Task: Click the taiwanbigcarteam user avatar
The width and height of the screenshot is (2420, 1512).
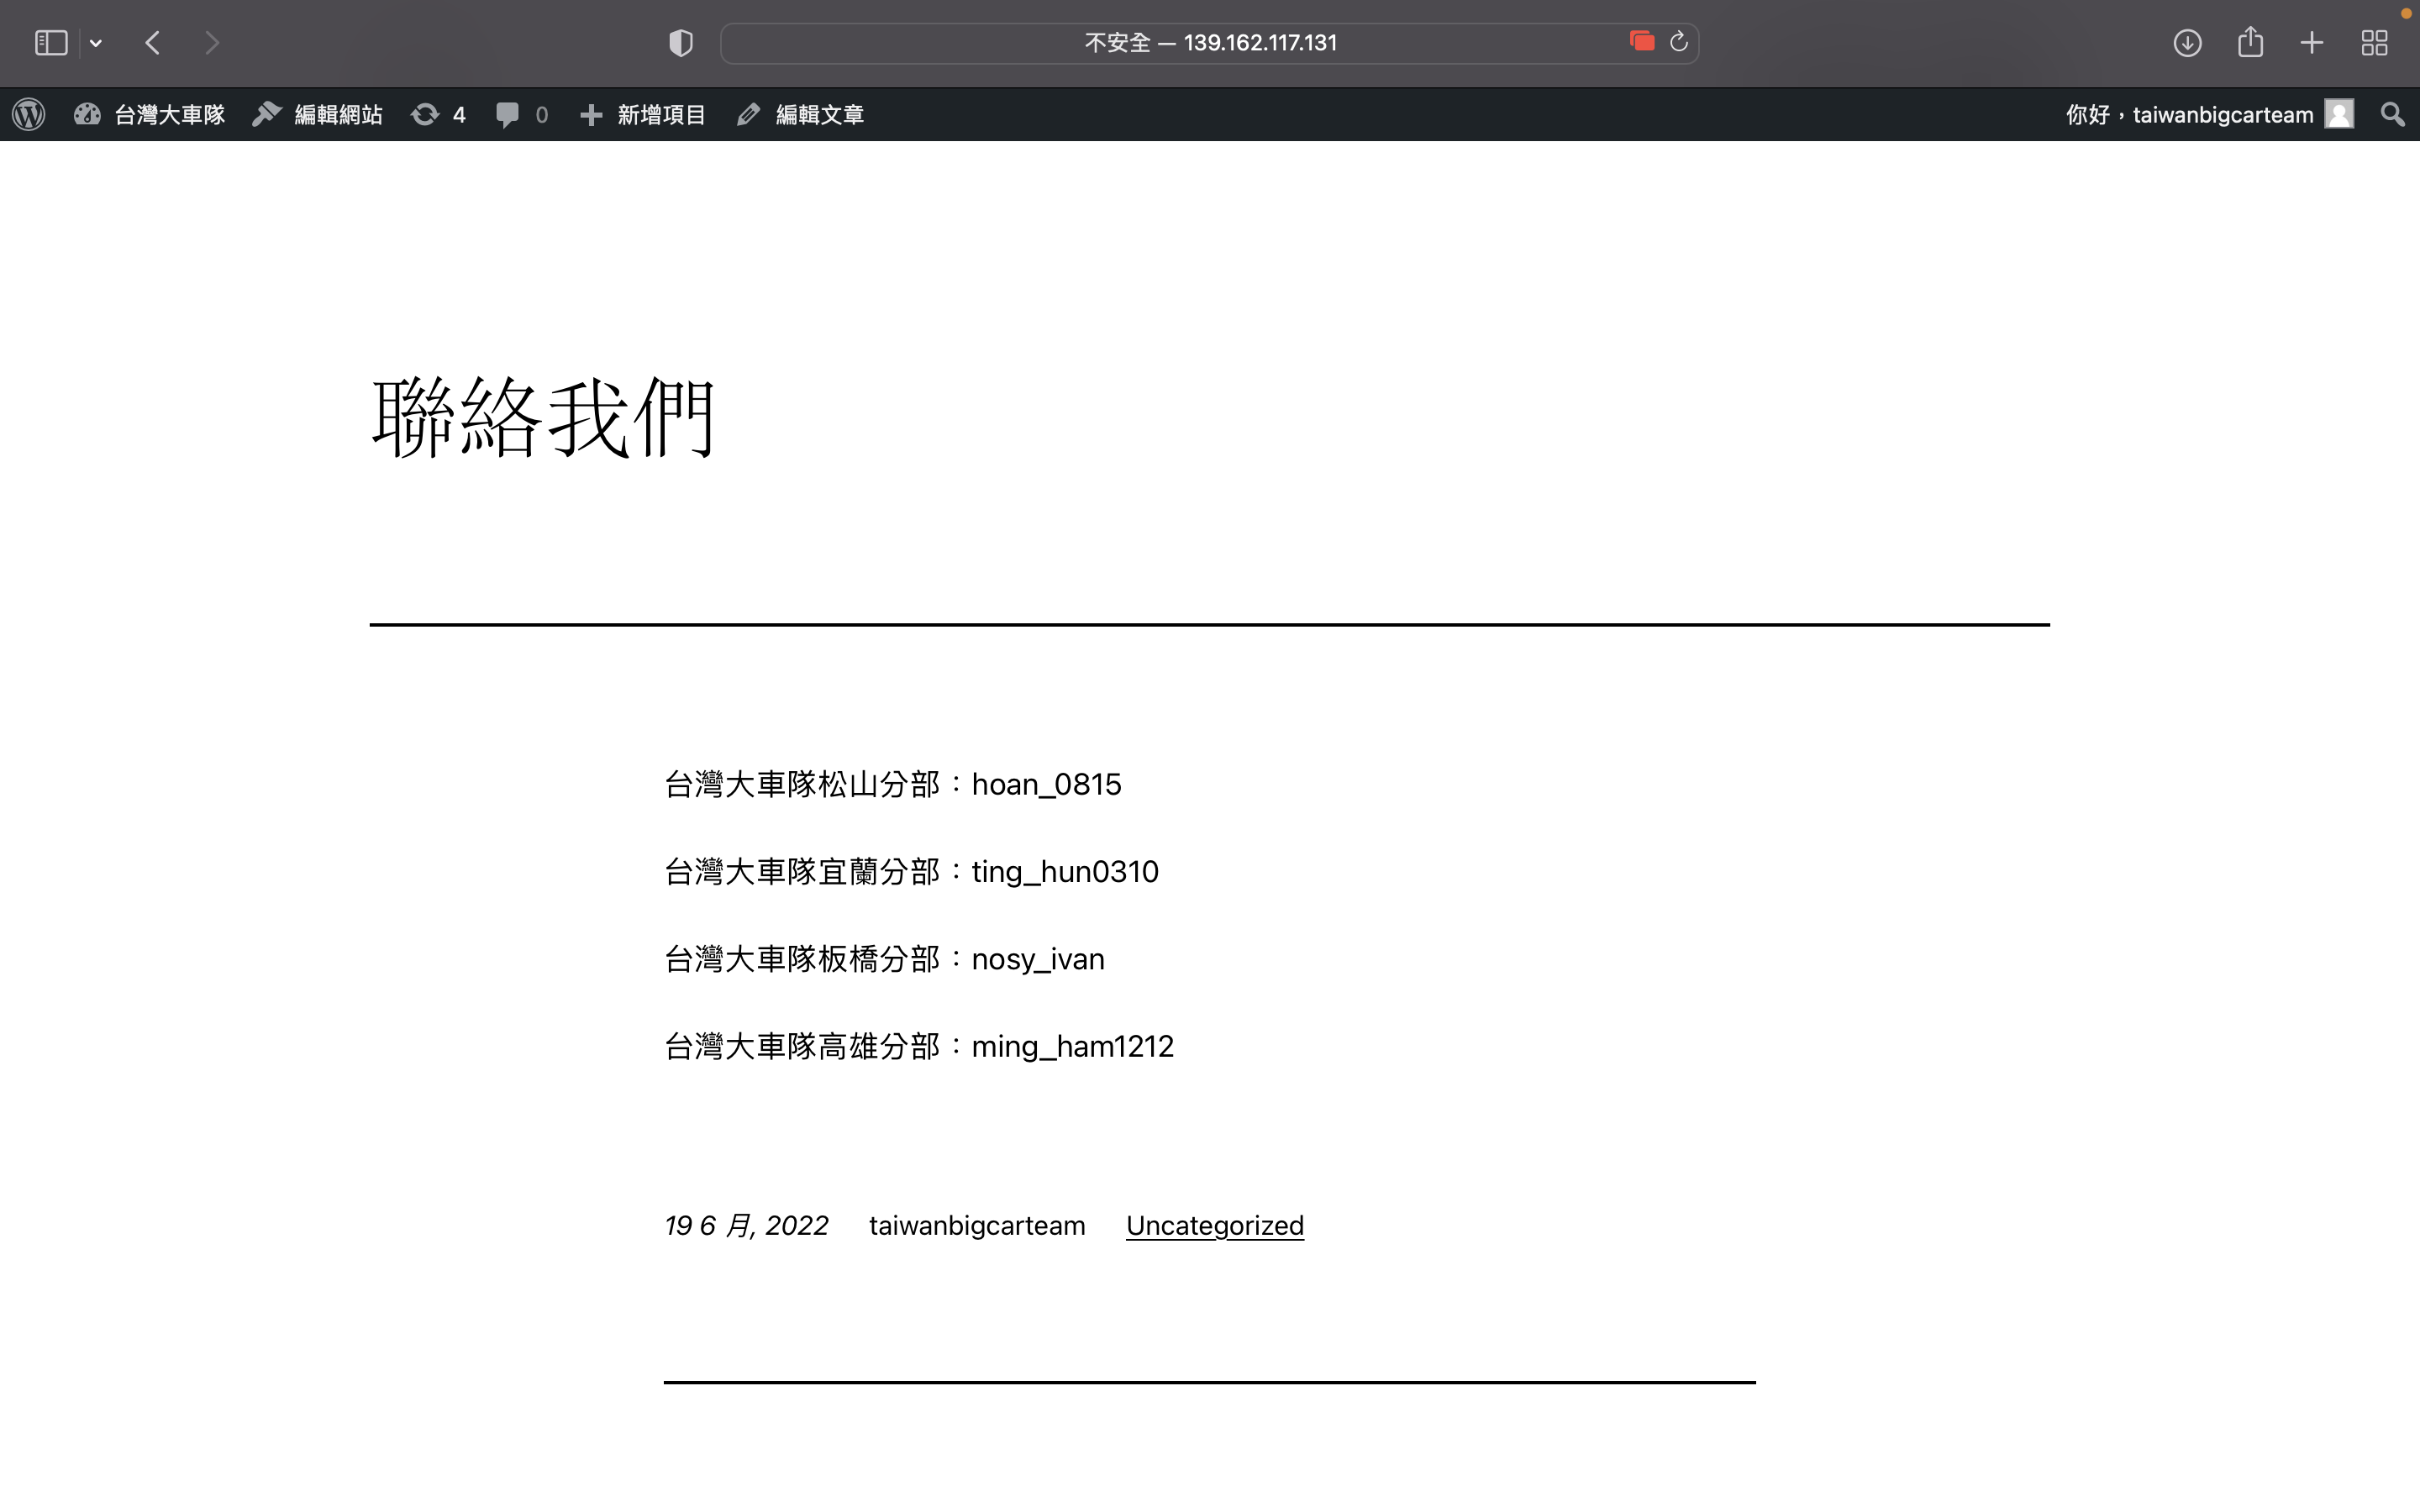Action: [x=2339, y=114]
